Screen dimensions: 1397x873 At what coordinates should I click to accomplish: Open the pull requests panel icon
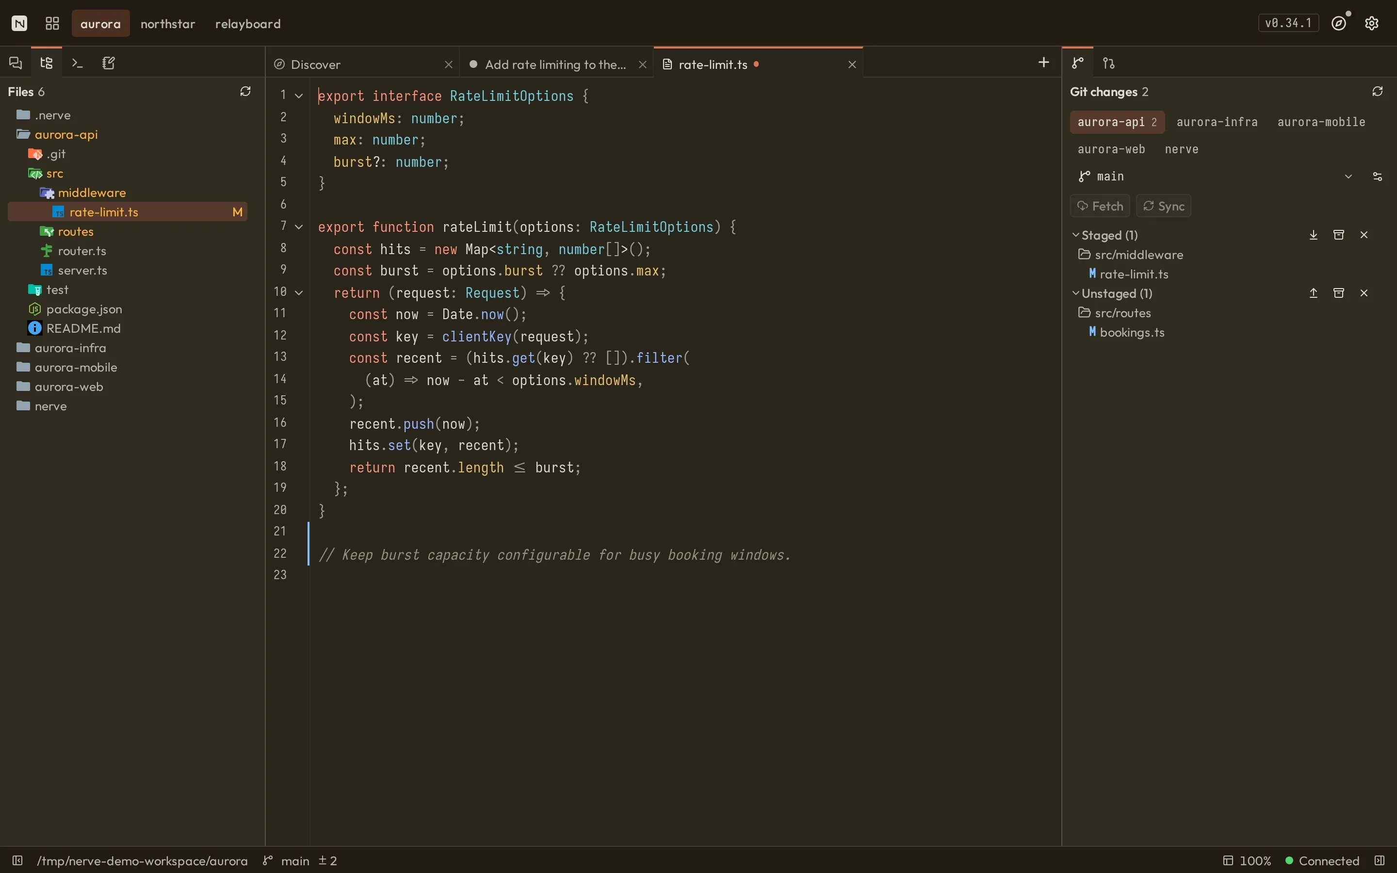point(1109,63)
